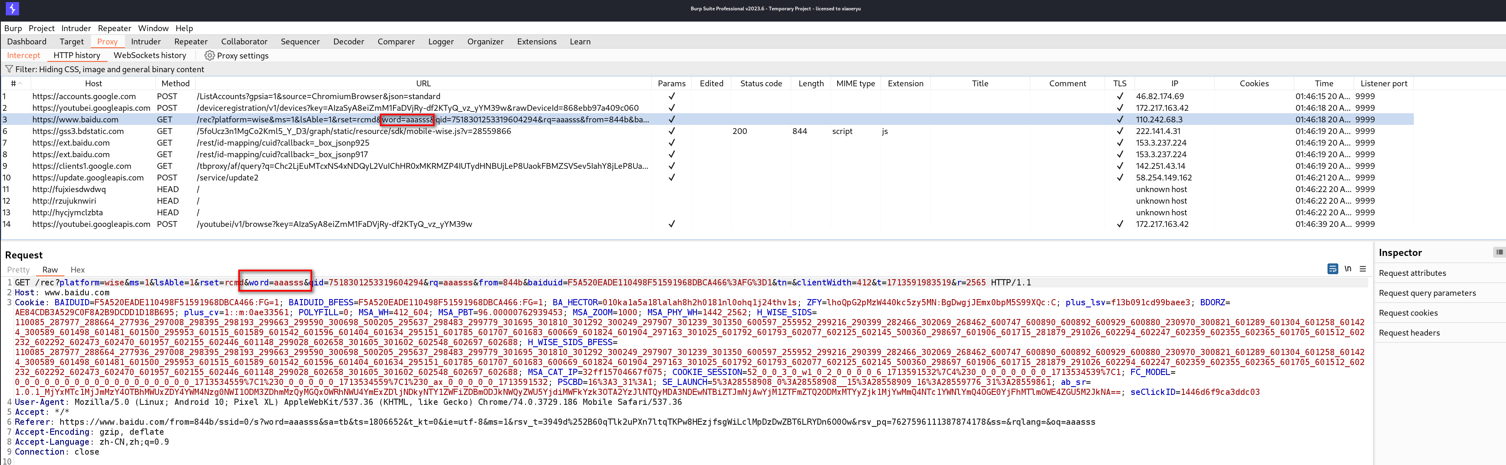Change the Inspector panel layout icon
Screen dimensions: 1506x465
pyautogui.click(x=1499, y=252)
